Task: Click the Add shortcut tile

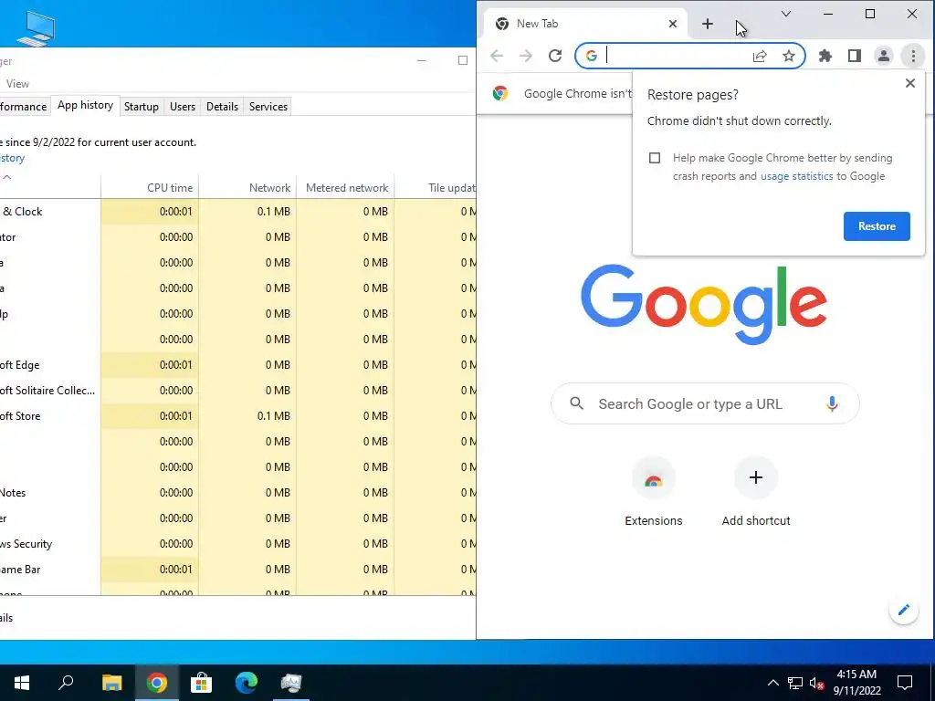Action: coord(756,492)
